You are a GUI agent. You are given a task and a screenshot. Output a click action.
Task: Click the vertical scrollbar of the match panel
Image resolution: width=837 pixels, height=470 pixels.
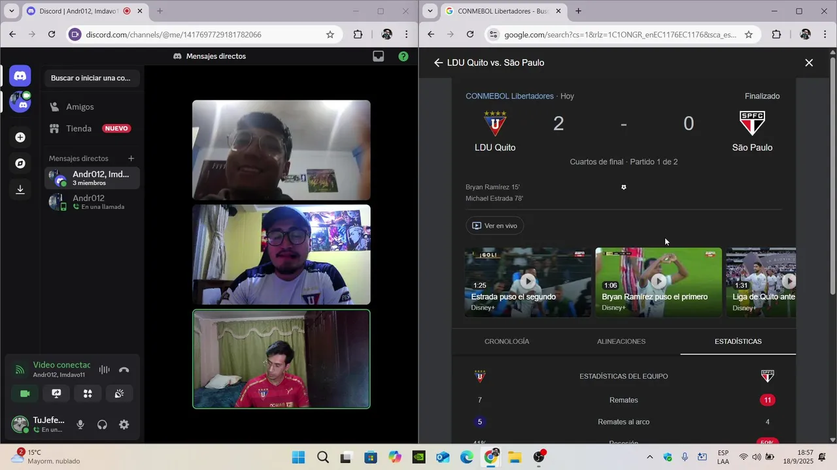[832, 176]
